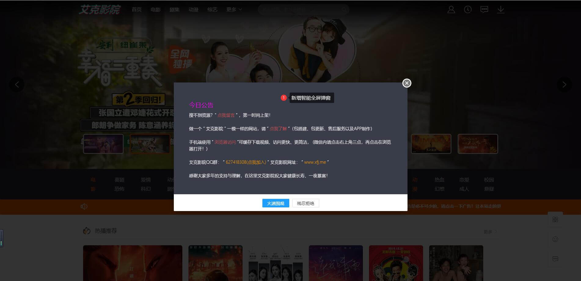Select the 成人 category
The width and height of the screenshot is (581, 281).
(464, 189)
